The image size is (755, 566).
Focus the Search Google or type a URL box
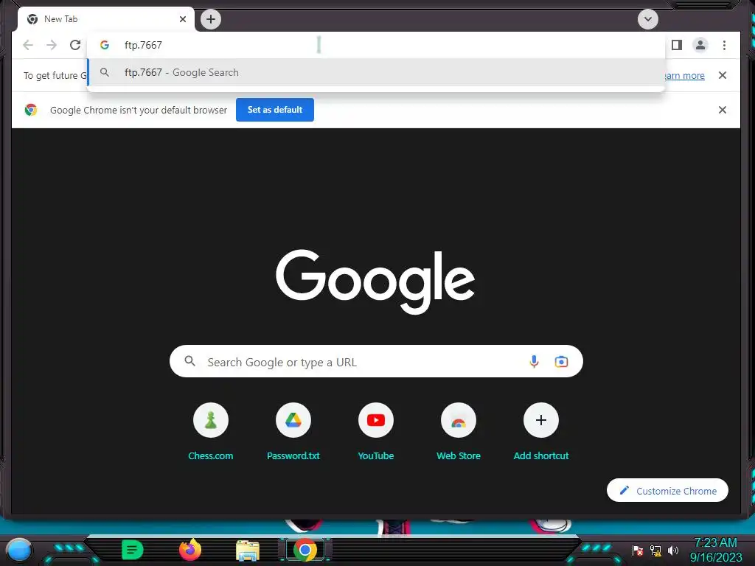click(x=376, y=361)
